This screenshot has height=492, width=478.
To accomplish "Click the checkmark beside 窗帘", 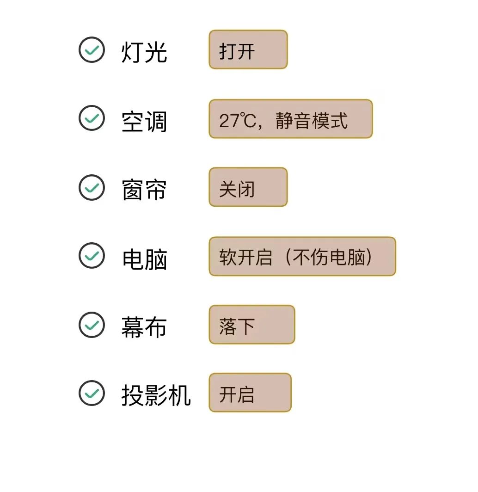I will [92, 187].
